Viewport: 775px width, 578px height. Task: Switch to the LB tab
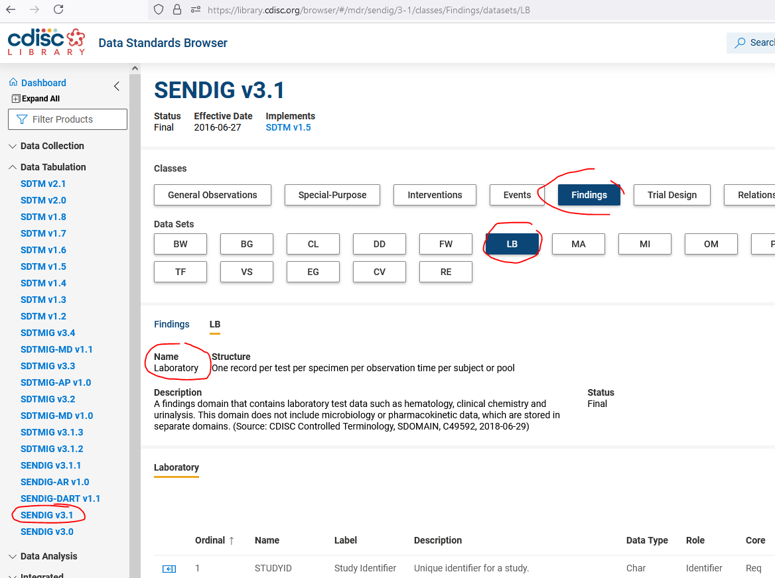[x=214, y=325]
